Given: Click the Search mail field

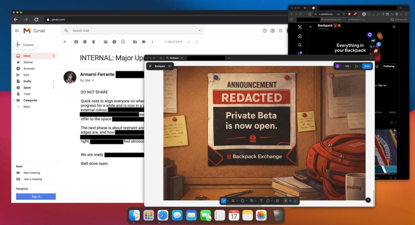Looking at the screenshot, I should tap(130, 30).
